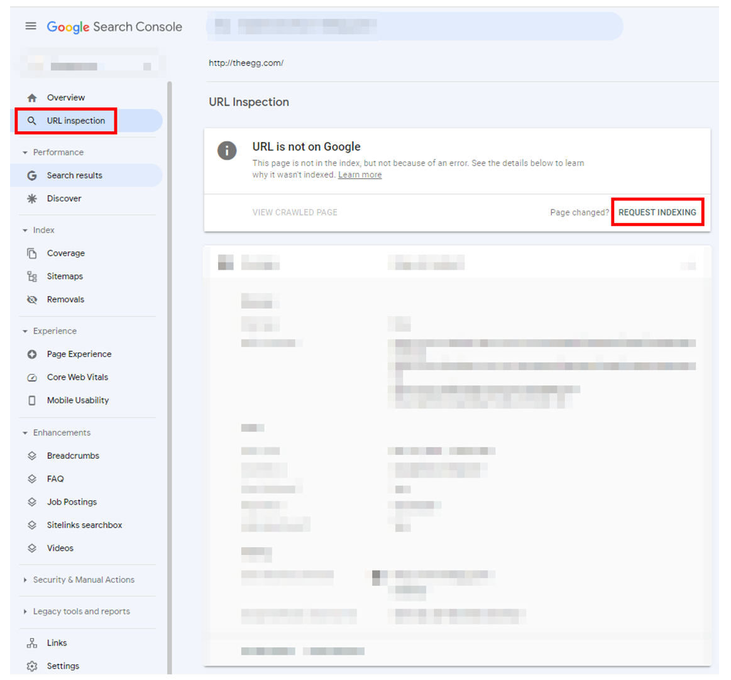Click VIEW CRAWLED PAGE button
The image size is (731, 680).
coord(295,212)
